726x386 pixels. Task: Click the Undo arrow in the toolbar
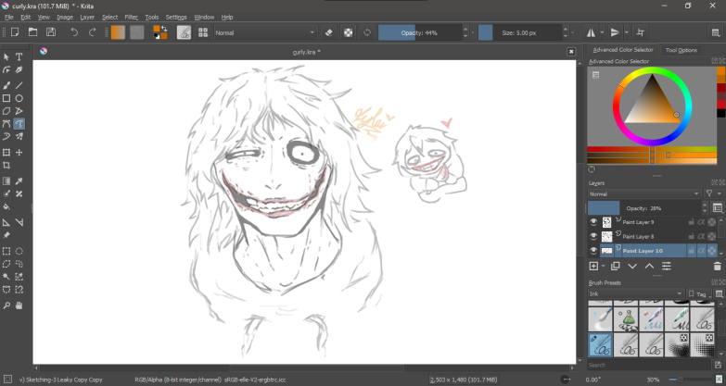click(x=74, y=32)
